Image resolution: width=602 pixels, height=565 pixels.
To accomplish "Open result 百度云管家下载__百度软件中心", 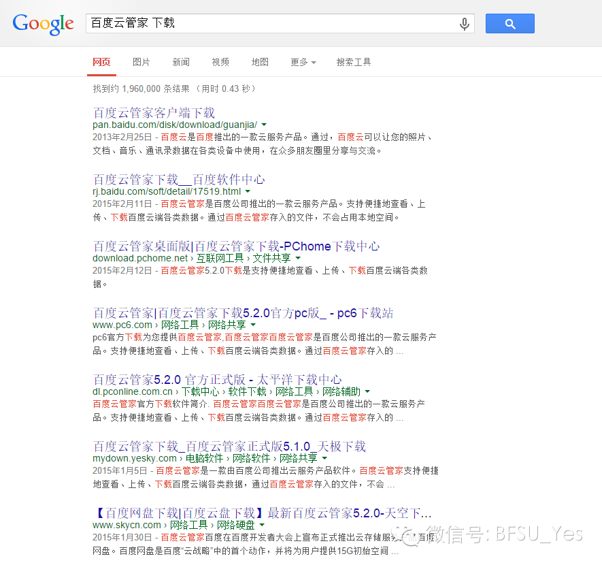I will 179,180.
